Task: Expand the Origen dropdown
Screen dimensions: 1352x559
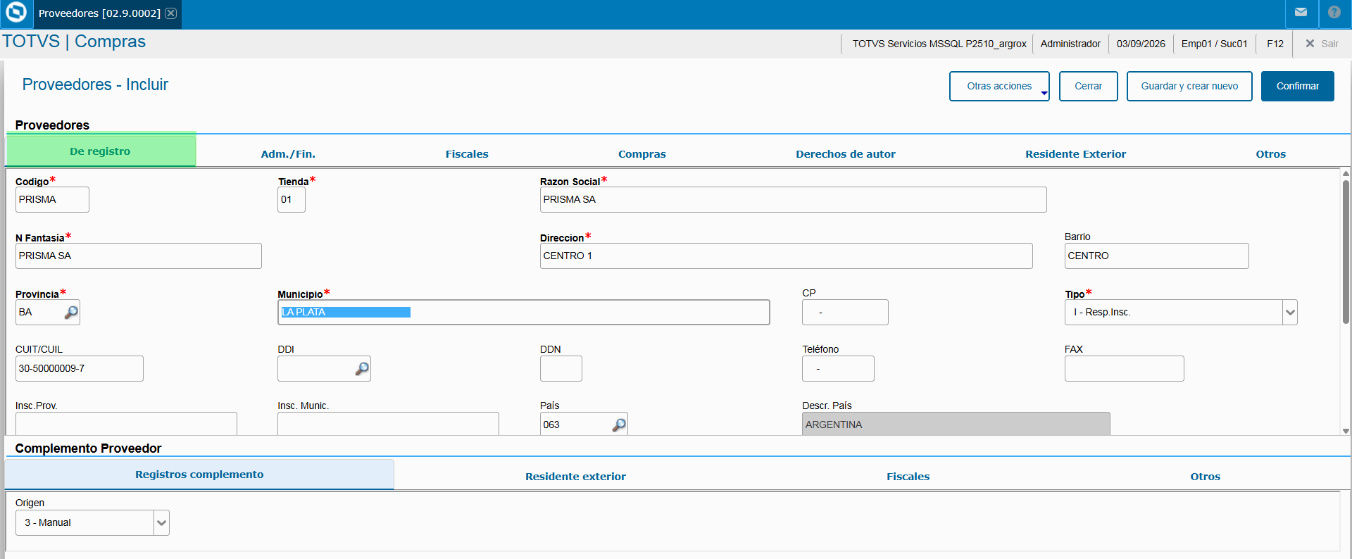Action: 162,522
